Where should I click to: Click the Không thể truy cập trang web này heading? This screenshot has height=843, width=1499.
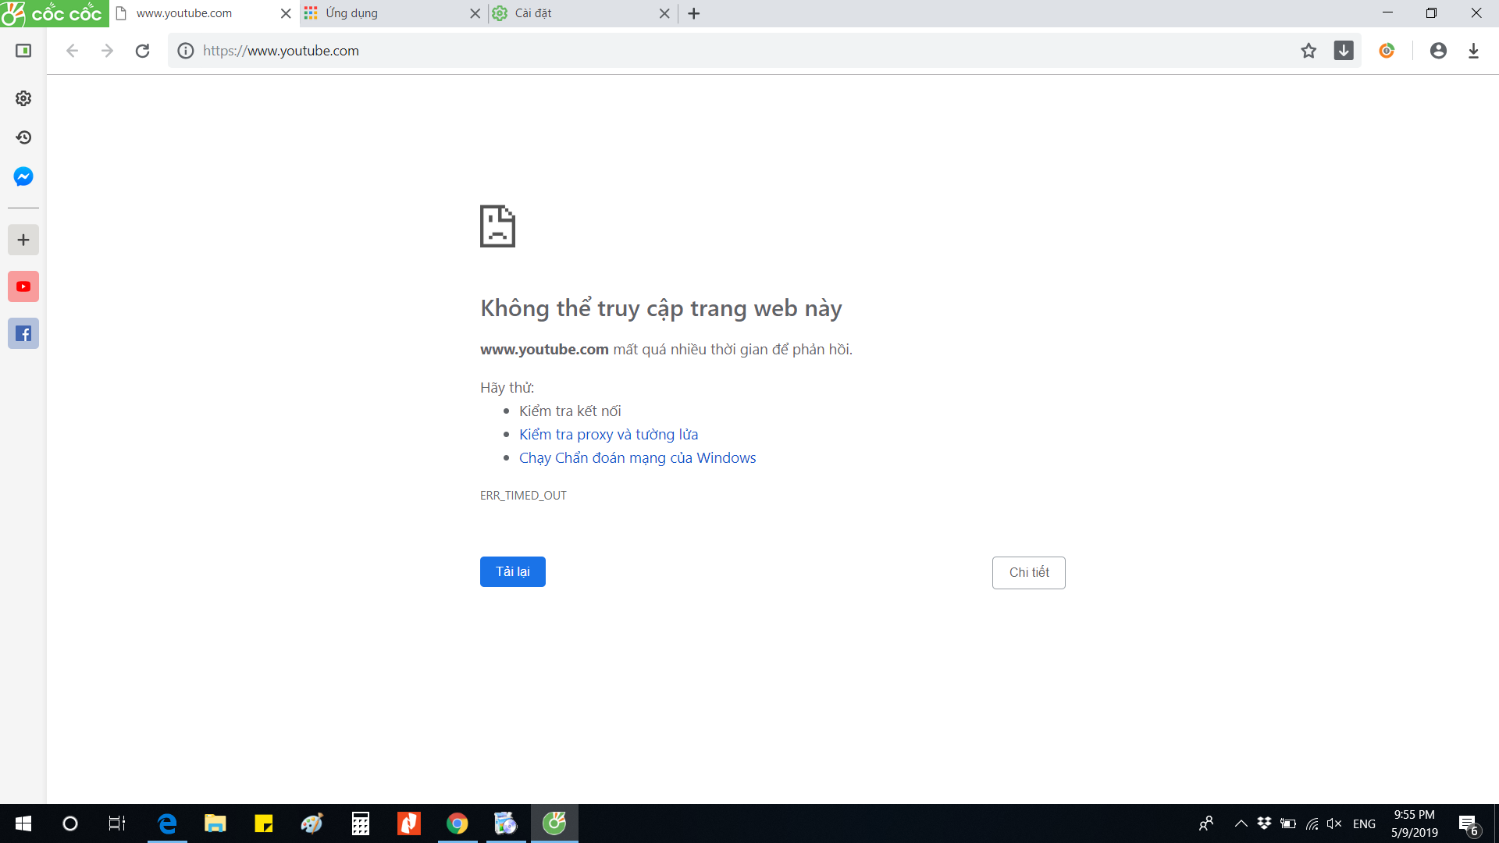coord(661,308)
